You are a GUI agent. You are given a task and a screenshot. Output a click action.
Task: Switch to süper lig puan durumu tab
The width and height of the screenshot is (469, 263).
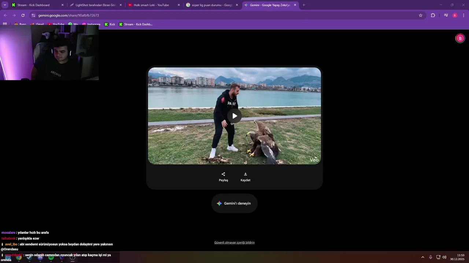tap(212, 5)
